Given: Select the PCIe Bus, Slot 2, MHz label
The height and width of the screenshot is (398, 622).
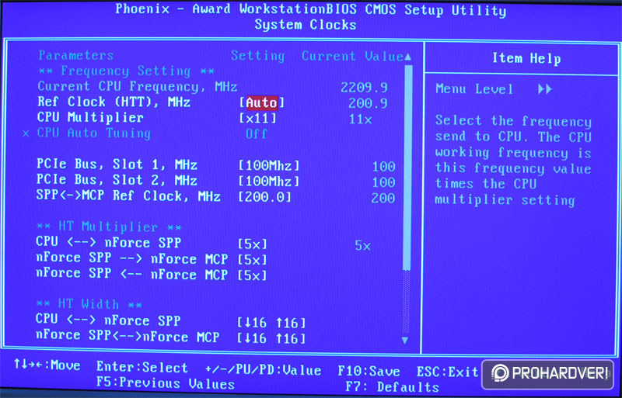Looking at the screenshot, I should point(117,181).
